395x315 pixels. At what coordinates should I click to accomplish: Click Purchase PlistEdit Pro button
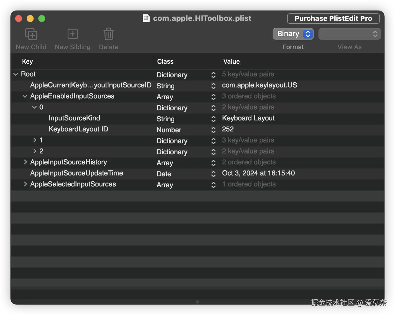tap(333, 19)
